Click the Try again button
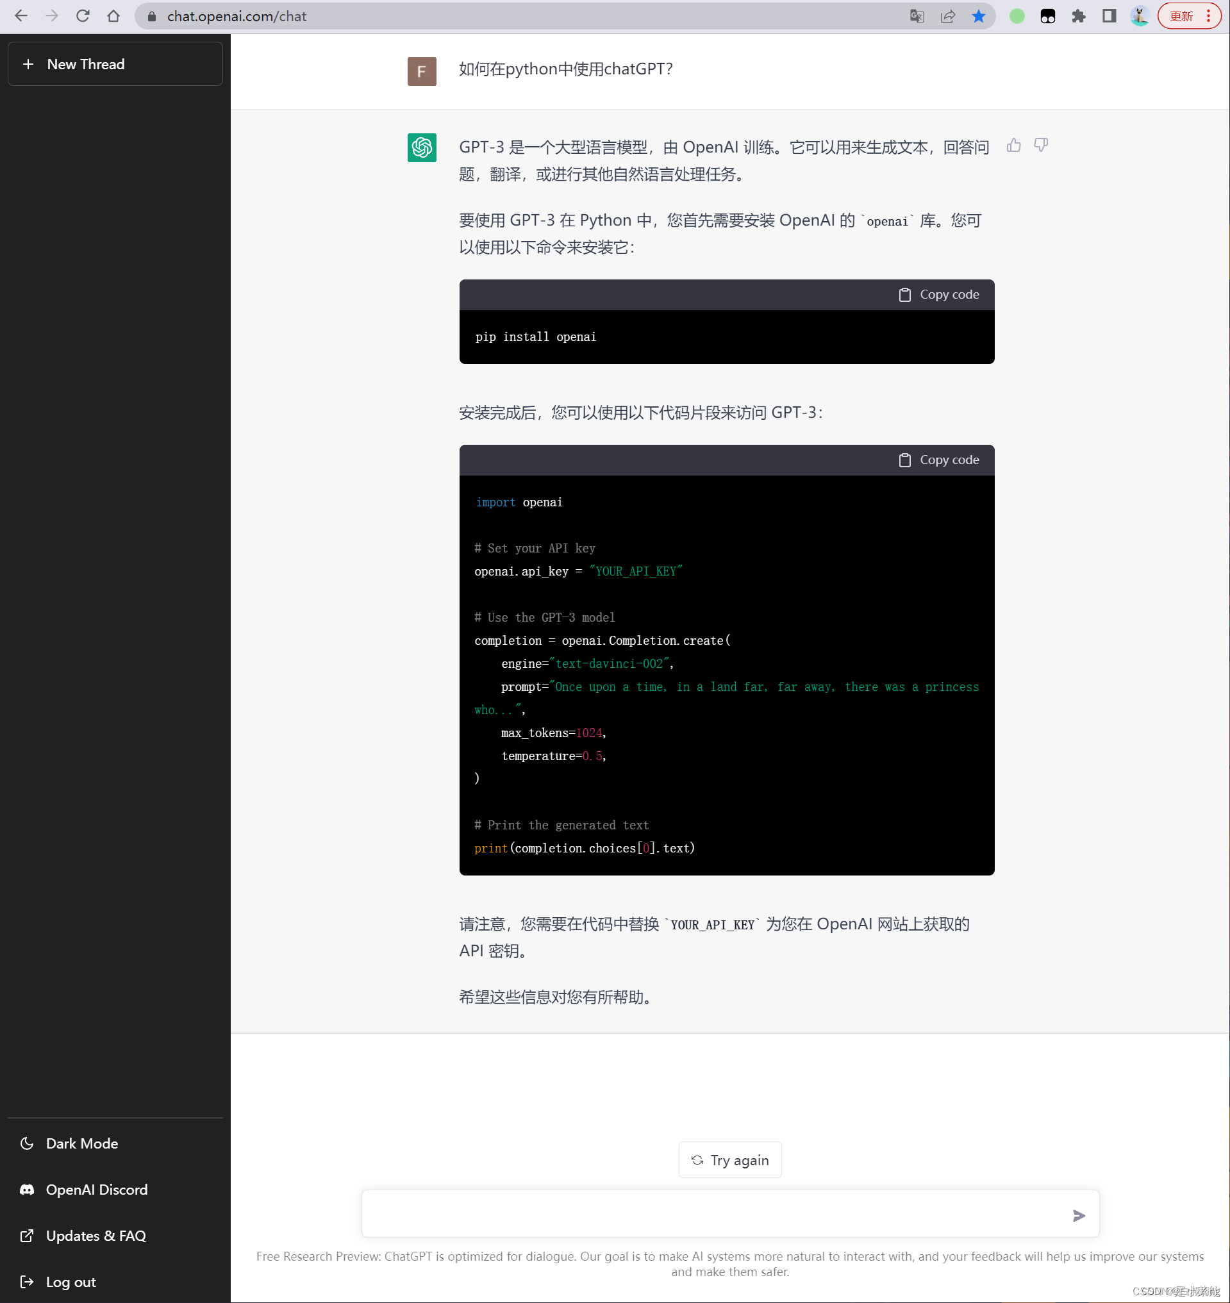This screenshot has height=1303, width=1230. coord(730,1160)
